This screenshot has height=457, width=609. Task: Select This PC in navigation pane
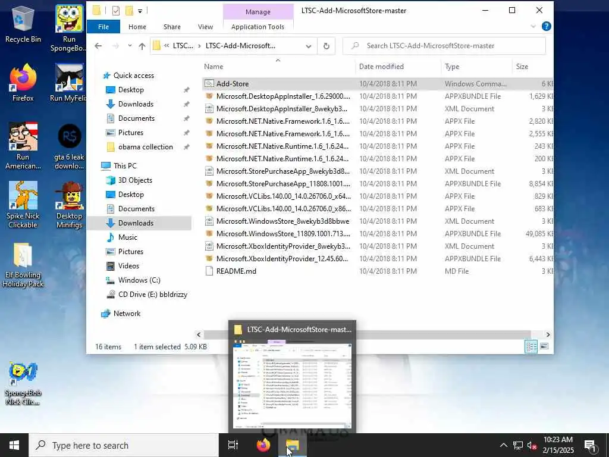[x=125, y=166]
